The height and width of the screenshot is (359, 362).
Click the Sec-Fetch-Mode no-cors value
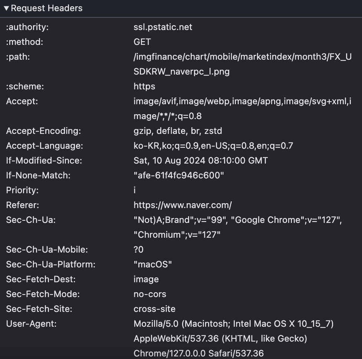pos(150,294)
